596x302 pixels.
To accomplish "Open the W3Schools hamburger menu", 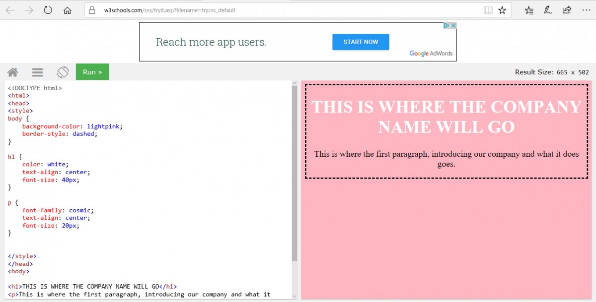I will pos(37,72).
